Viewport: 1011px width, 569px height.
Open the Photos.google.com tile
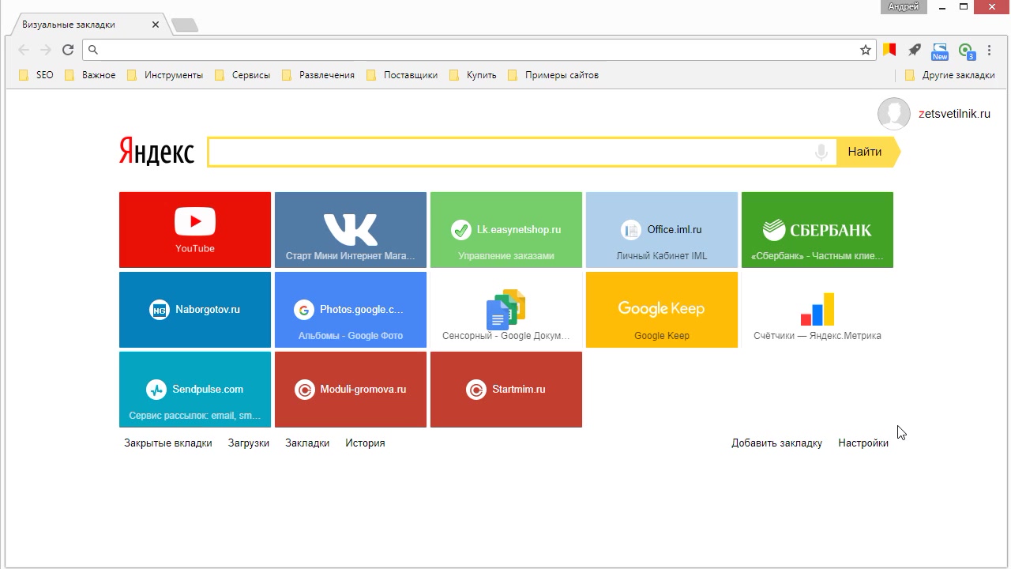point(351,310)
